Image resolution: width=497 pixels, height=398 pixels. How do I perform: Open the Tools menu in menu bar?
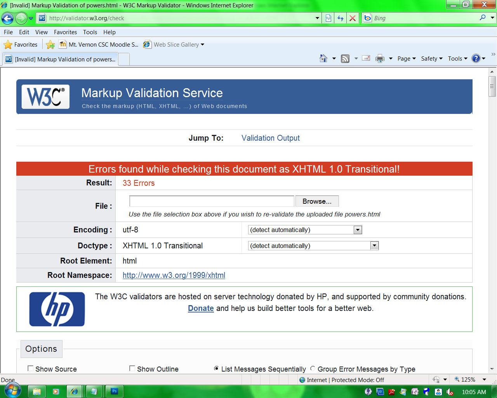click(x=90, y=32)
